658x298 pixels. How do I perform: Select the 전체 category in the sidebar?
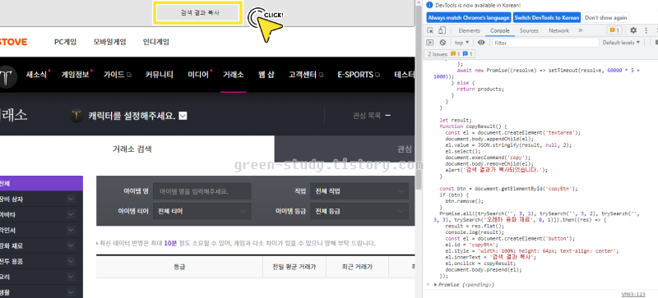(41, 183)
